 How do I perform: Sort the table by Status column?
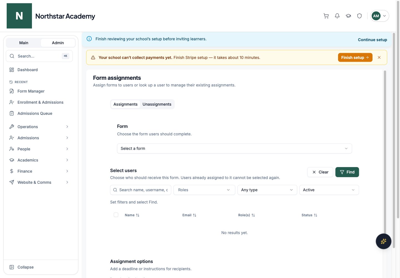coord(309,215)
